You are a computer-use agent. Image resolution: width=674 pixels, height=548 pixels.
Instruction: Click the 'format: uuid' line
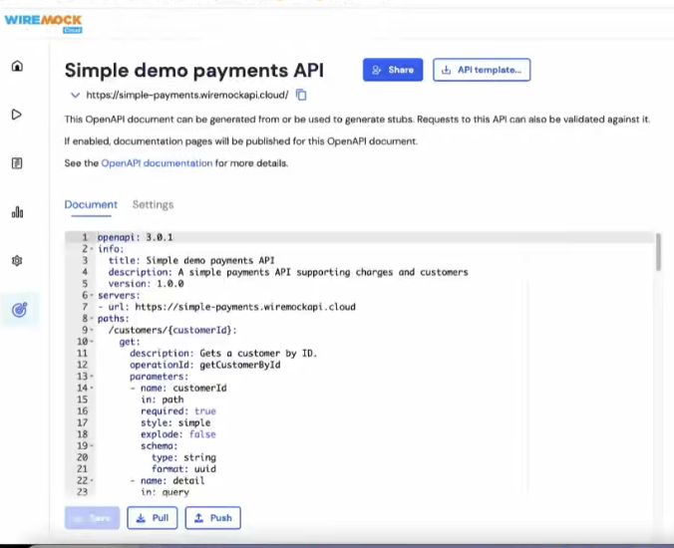pyautogui.click(x=183, y=469)
